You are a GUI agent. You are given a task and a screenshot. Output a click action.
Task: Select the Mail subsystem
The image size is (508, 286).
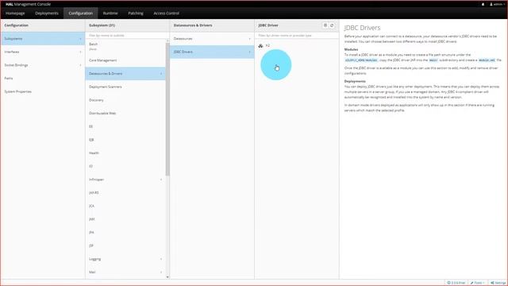point(125,272)
